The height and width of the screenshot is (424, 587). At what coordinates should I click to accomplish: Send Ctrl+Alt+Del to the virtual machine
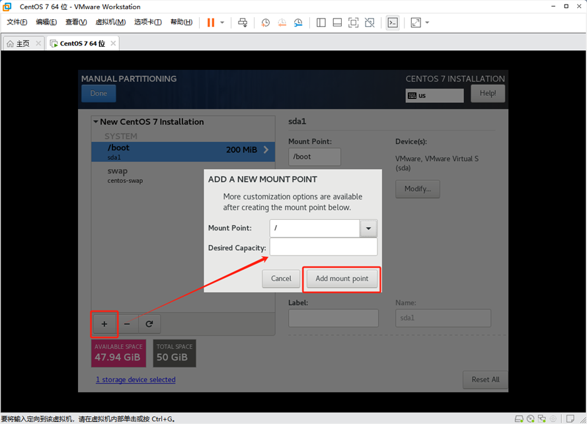243,22
